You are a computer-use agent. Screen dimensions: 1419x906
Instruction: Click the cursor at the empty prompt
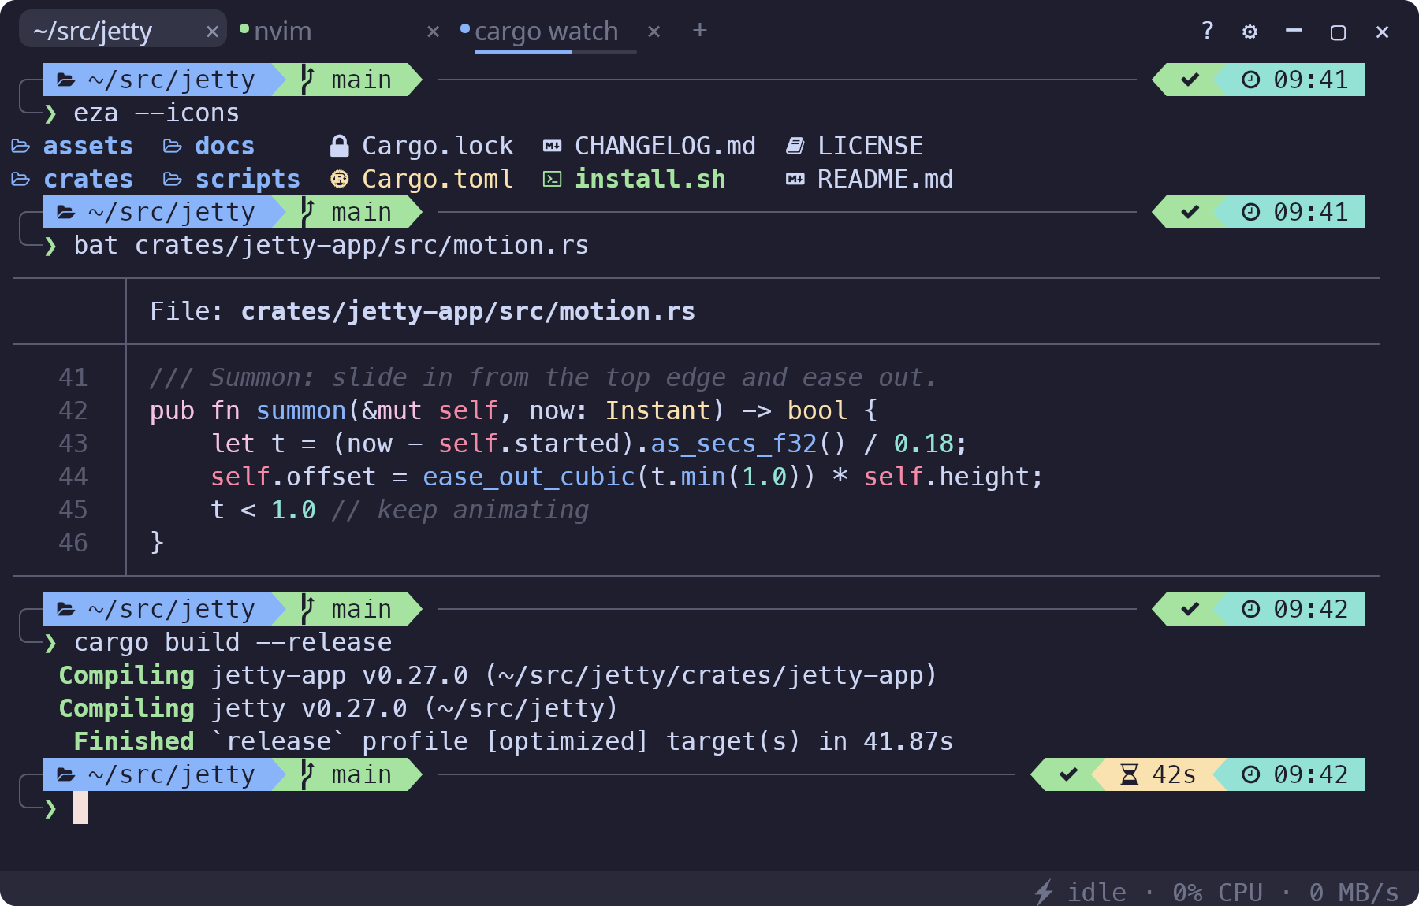(80, 808)
